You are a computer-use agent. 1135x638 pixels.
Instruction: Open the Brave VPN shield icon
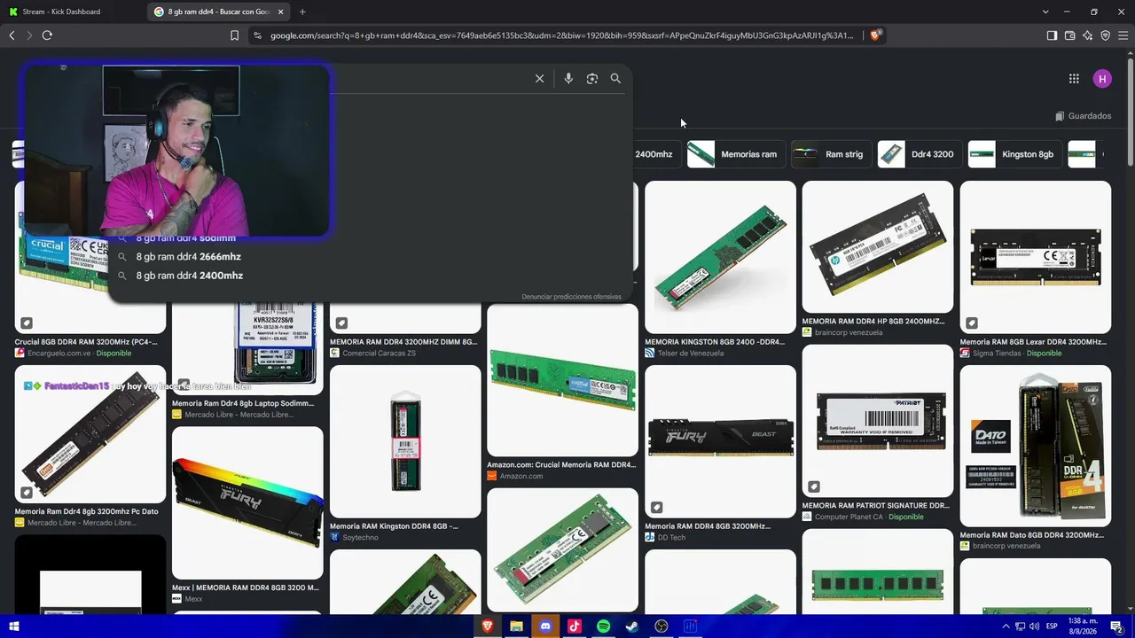[x=1105, y=35]
